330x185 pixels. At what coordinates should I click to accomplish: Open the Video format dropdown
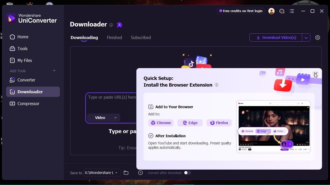coord(104,118)
